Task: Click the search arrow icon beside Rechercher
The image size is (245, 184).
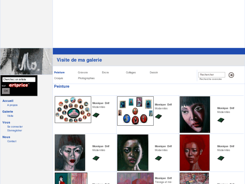Action: (231, 75)
